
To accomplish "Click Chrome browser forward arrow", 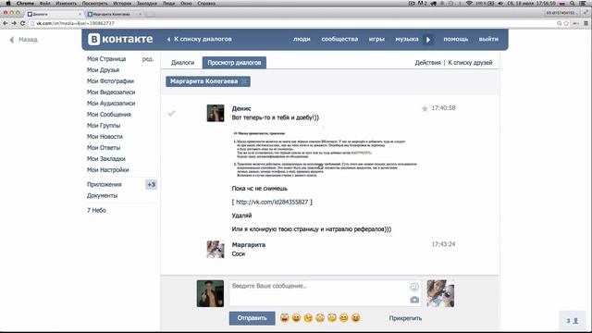I will click(x=14, y=23).
